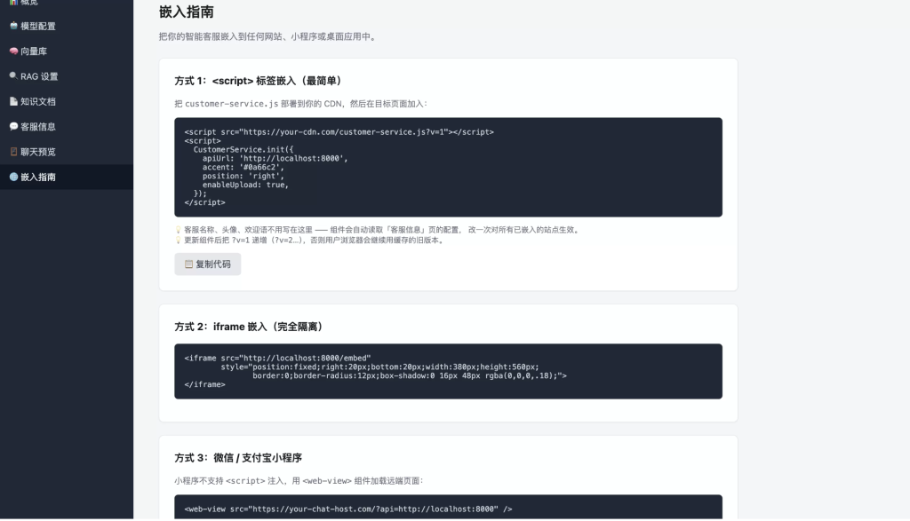
Task: Click the tip 更新组件后把 ?v=1 递增
Action: click(315, 241)
